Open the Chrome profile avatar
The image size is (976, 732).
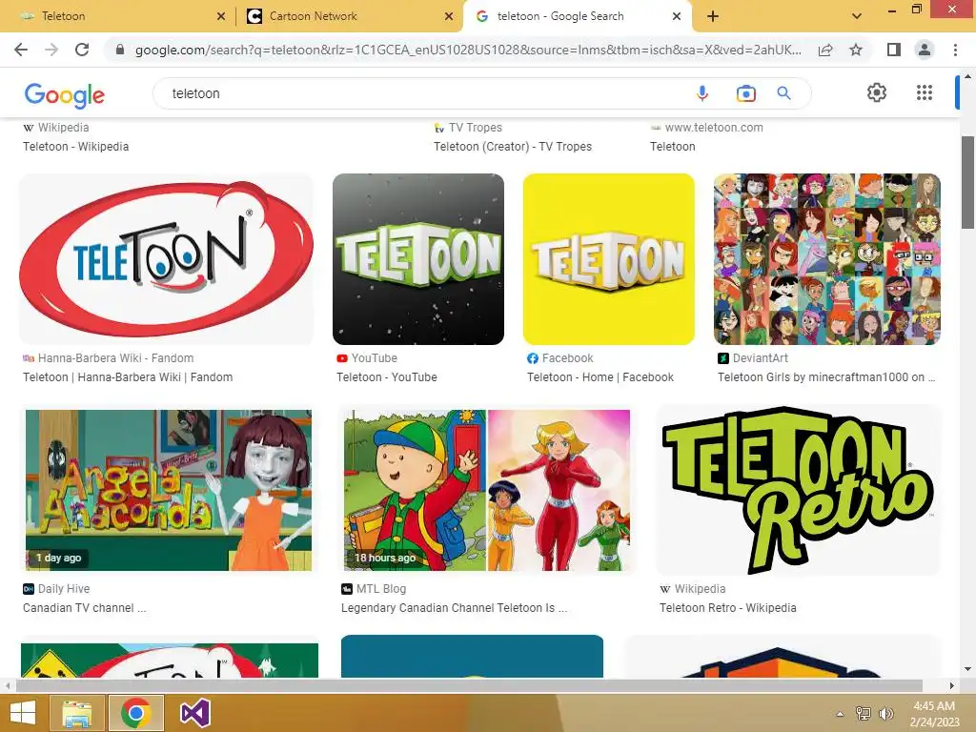coord(925,50)
